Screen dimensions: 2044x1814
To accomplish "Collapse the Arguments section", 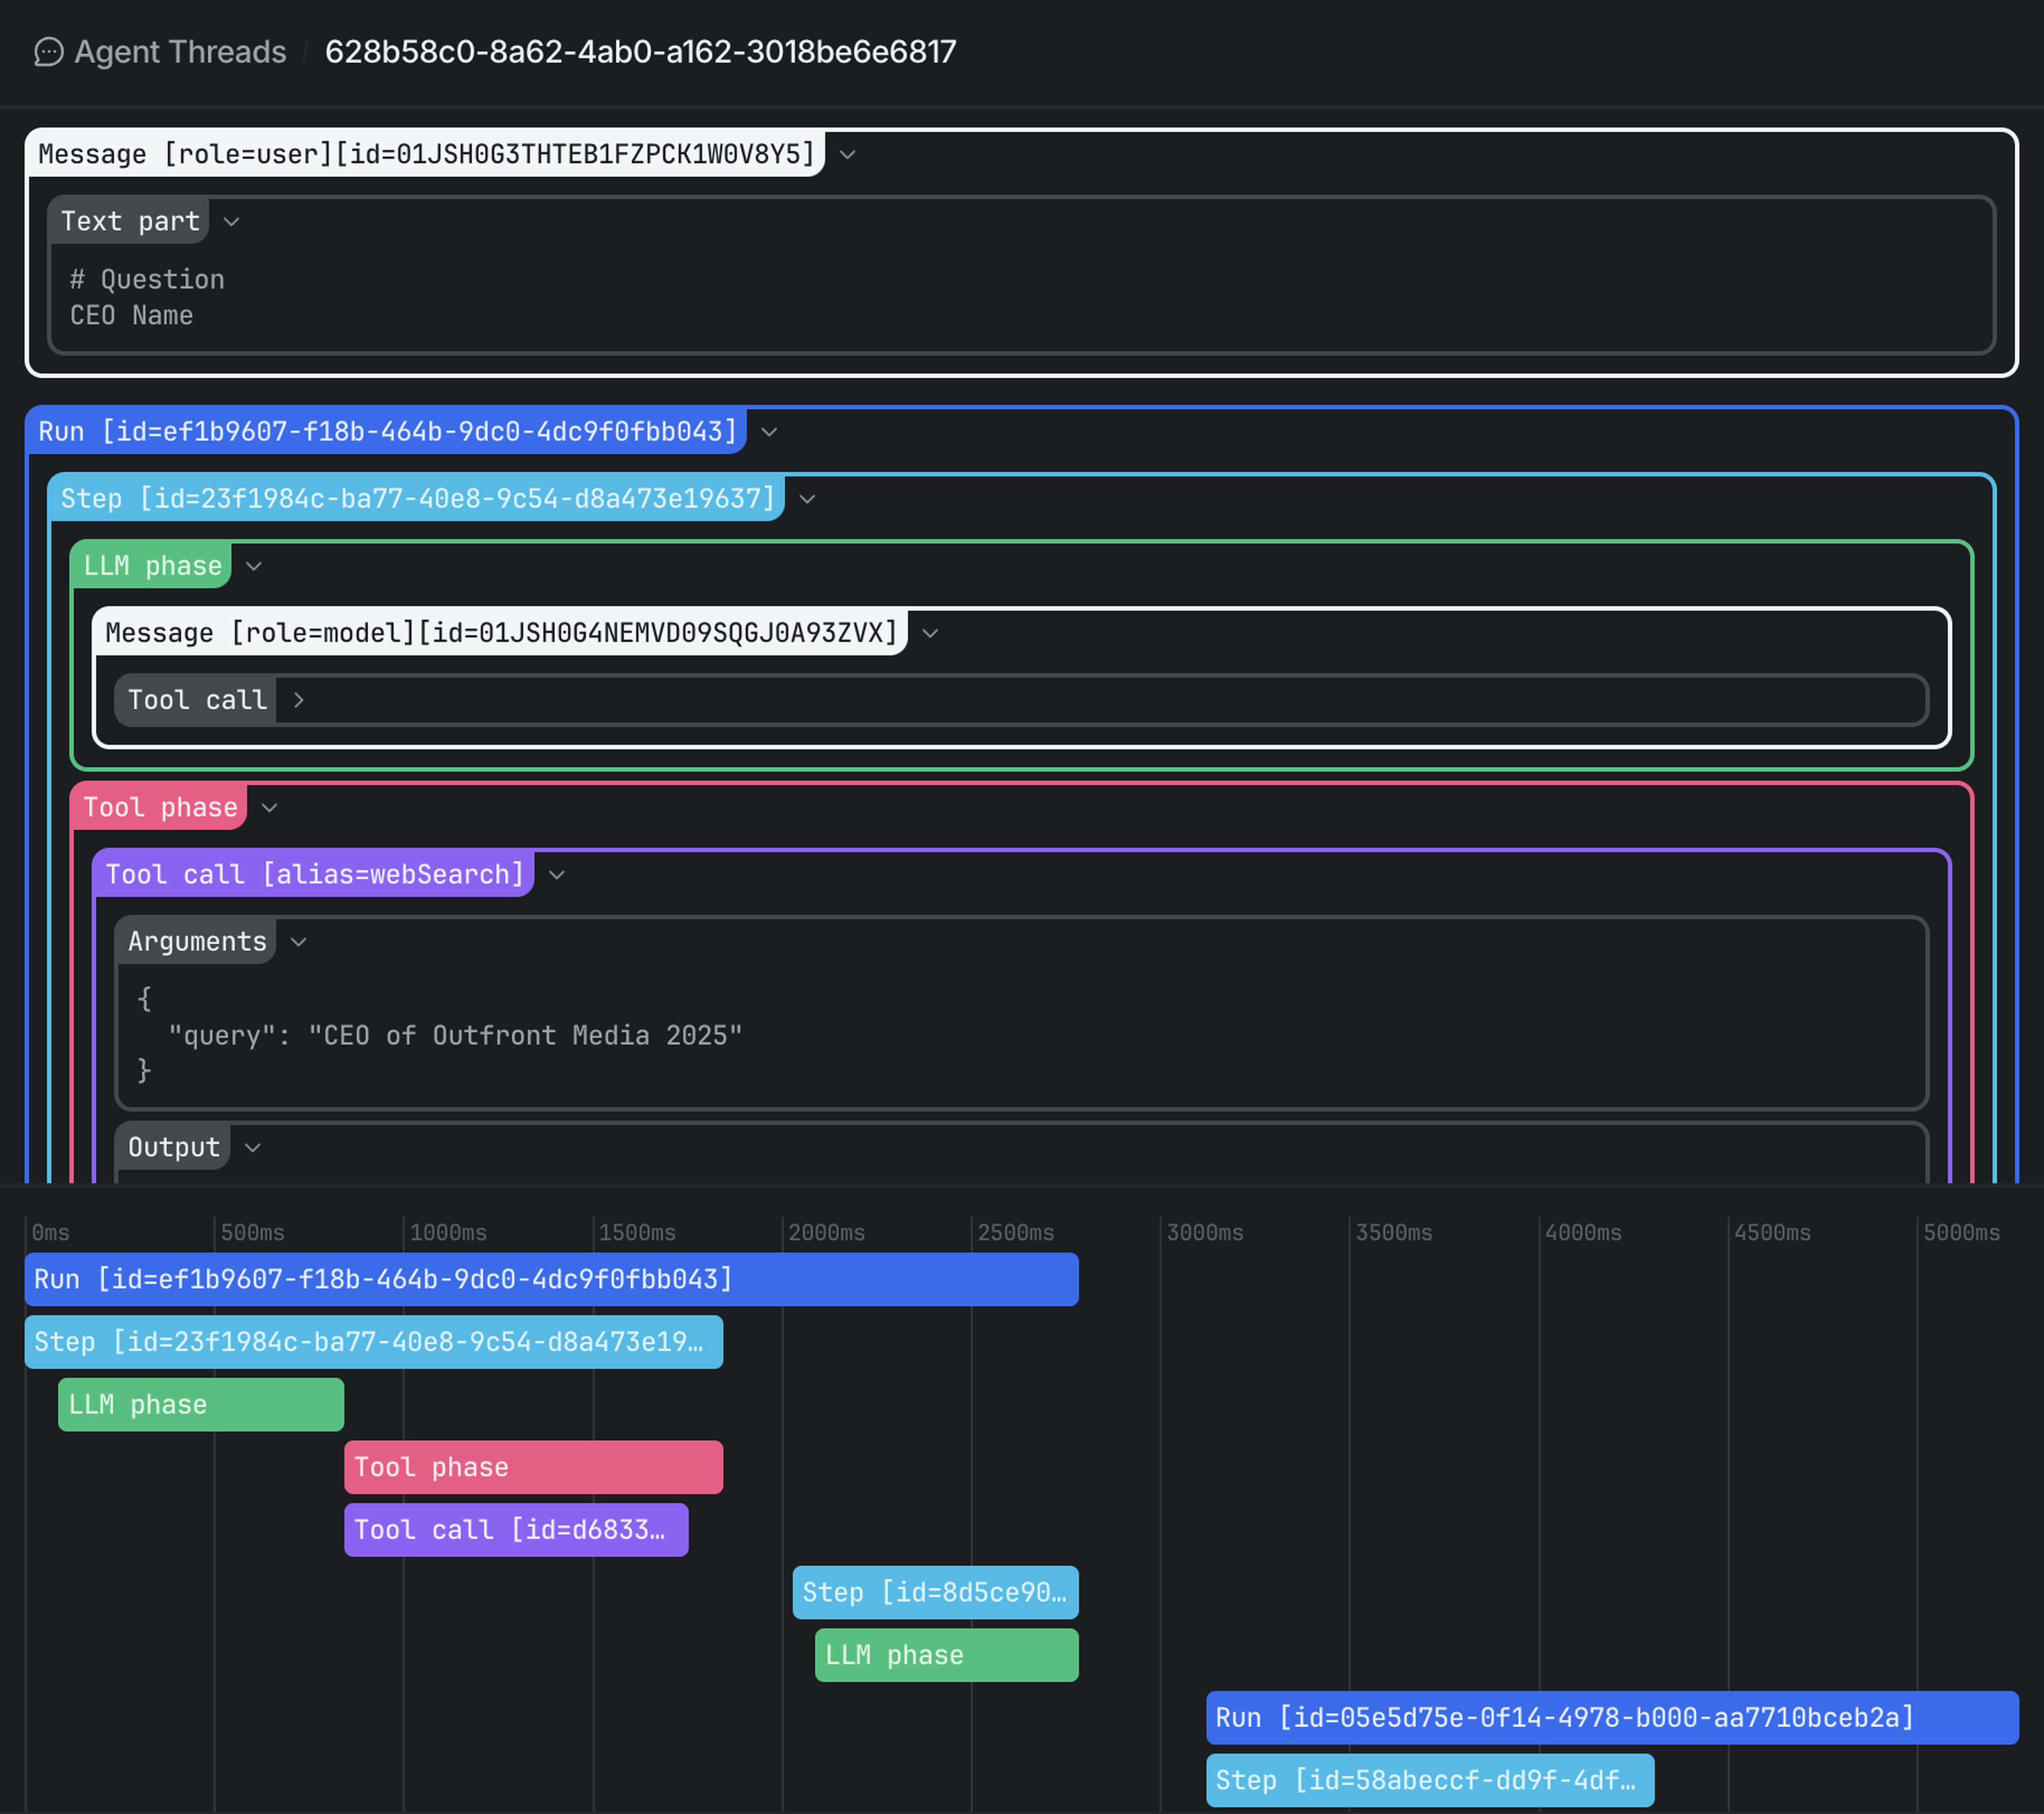I will pos(298,942).
